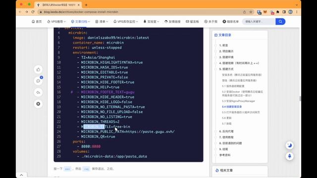Expand the 文章归档 dropdown menu
317x178 pixels.
pyautogui.click(x=80, y=22)
